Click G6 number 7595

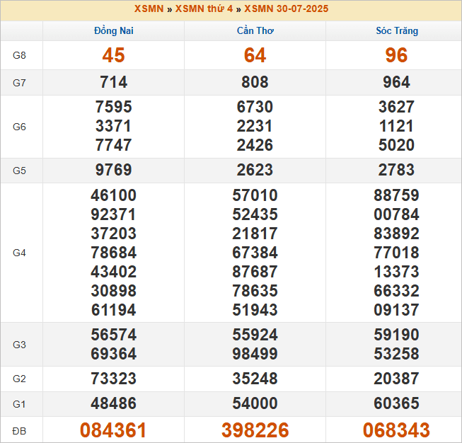tap(114, 107)
